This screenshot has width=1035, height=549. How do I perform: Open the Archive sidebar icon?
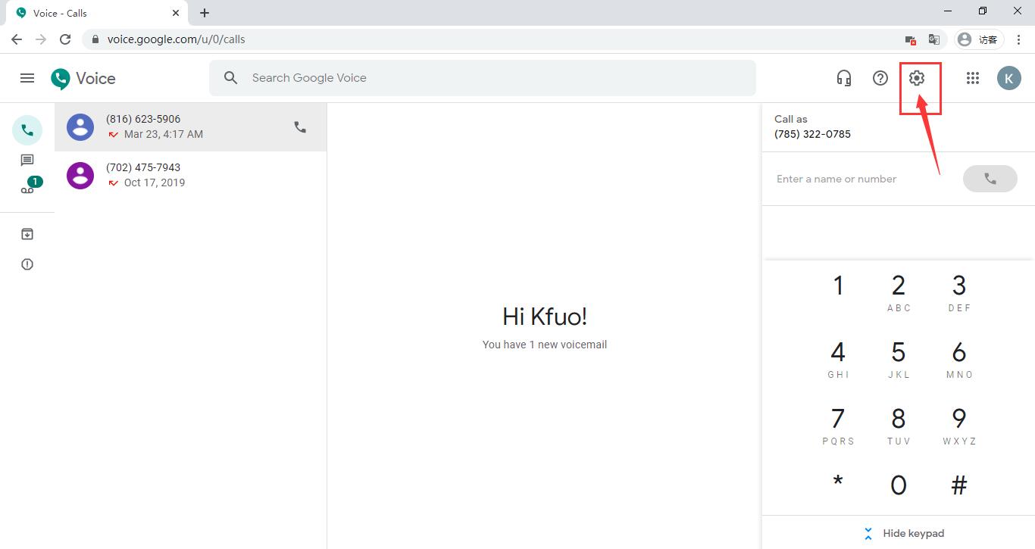click(x=27, y=234)
